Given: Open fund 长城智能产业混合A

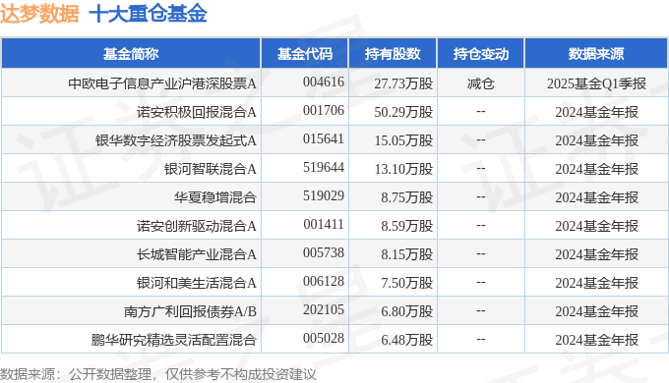Looking at the screenshot, I should [x=196, y=254].
